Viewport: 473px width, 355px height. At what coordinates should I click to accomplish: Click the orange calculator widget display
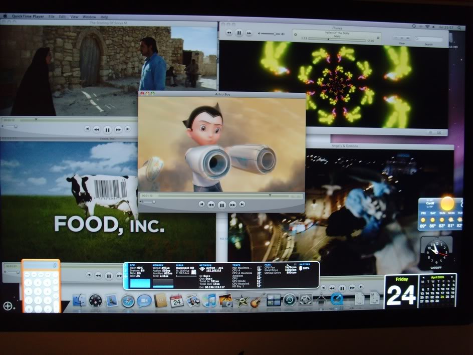coord(41,266)
